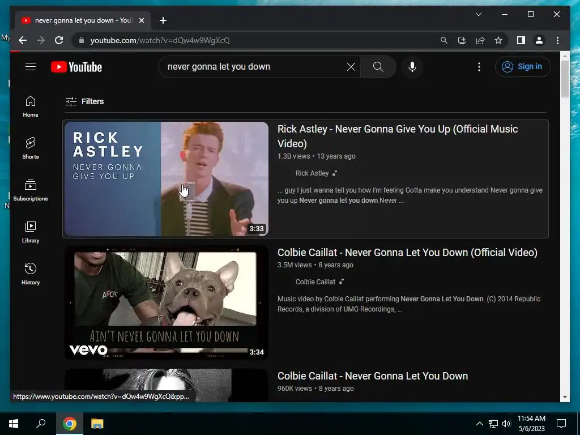Open YouTube settings three-dot menu
Screen dimensions: 580x435
[x=479, y=67]
